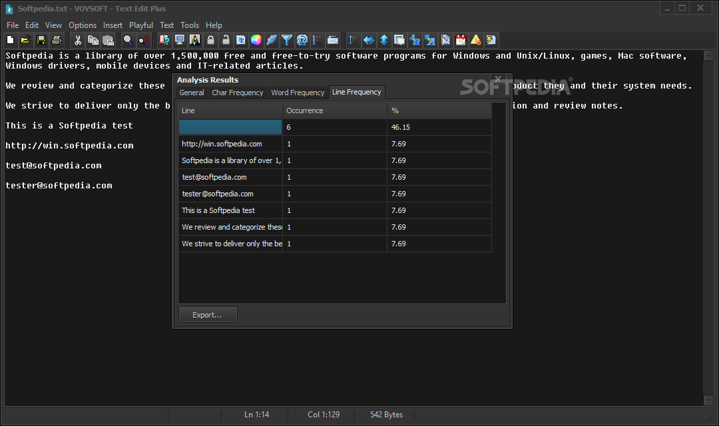The width and height of the screenshot is (719, 426).
Task: Select the 'We strive to deliver' row
Action: (x=335, y=244)
